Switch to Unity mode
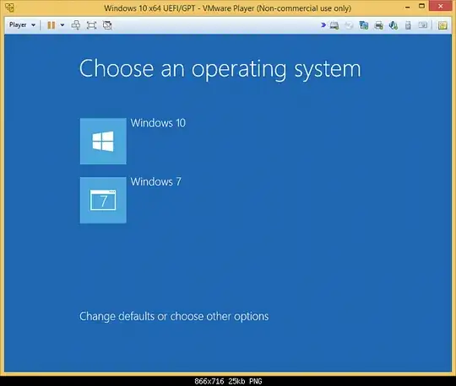The height and width of the screenshot is (386, 456). tap(107, 25)
